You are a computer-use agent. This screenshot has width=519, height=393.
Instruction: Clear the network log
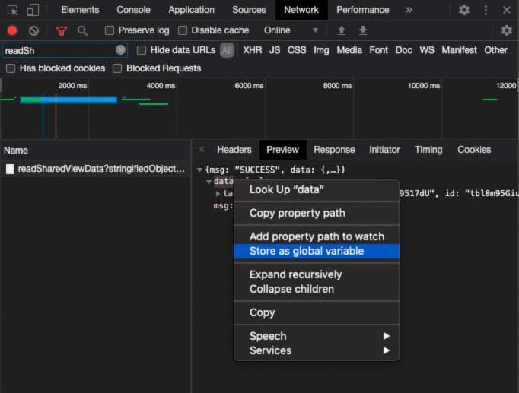(x=33, y=30)
